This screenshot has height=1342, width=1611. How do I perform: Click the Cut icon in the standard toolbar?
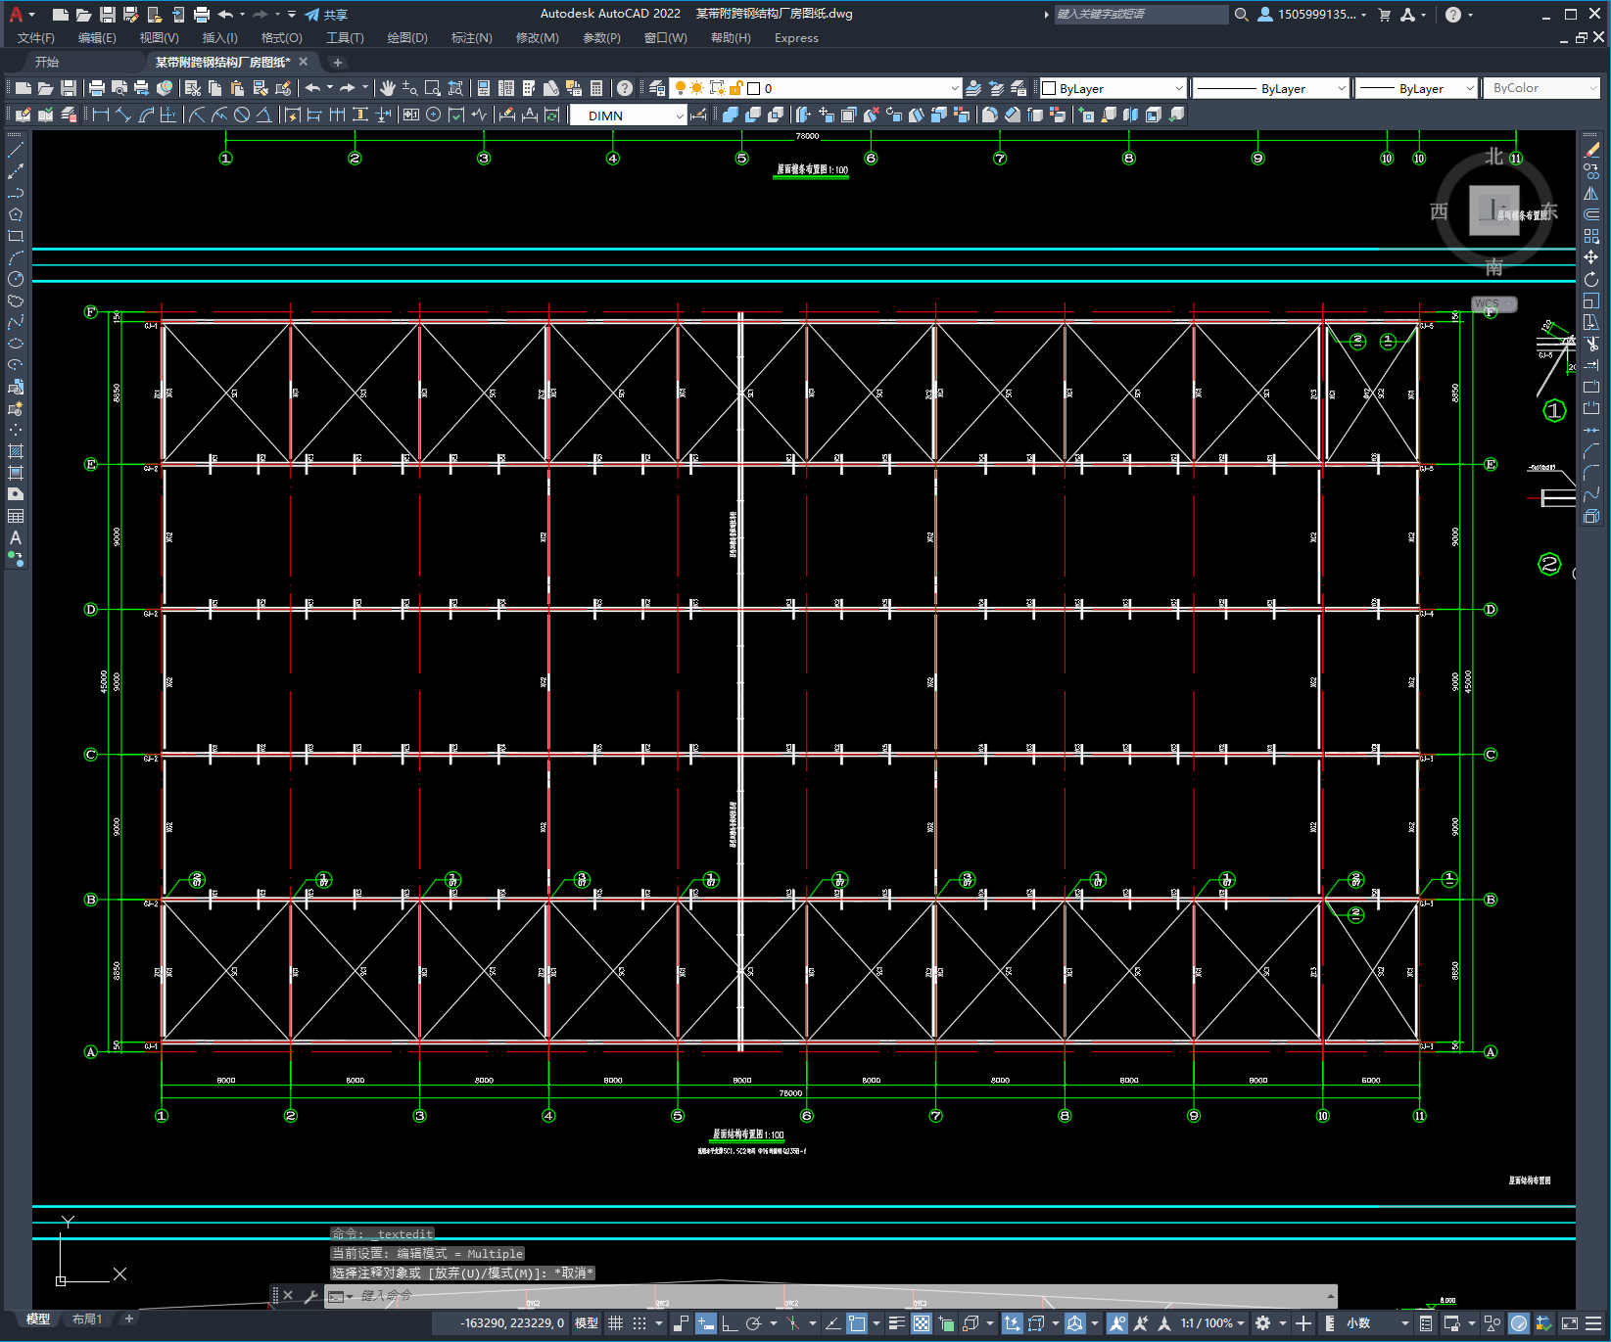(193, 88)
